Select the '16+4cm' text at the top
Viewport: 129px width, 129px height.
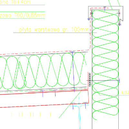[21, 2]
